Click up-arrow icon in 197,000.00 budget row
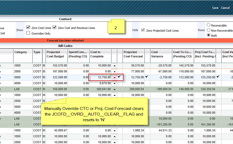233x144 pixels. pos(114,72)
